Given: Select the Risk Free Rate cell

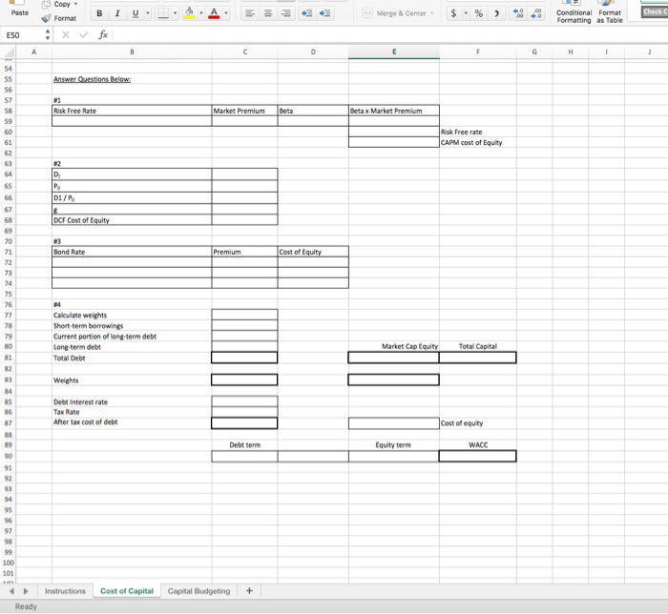Looking at the screenshot, I should pos(132,111).
